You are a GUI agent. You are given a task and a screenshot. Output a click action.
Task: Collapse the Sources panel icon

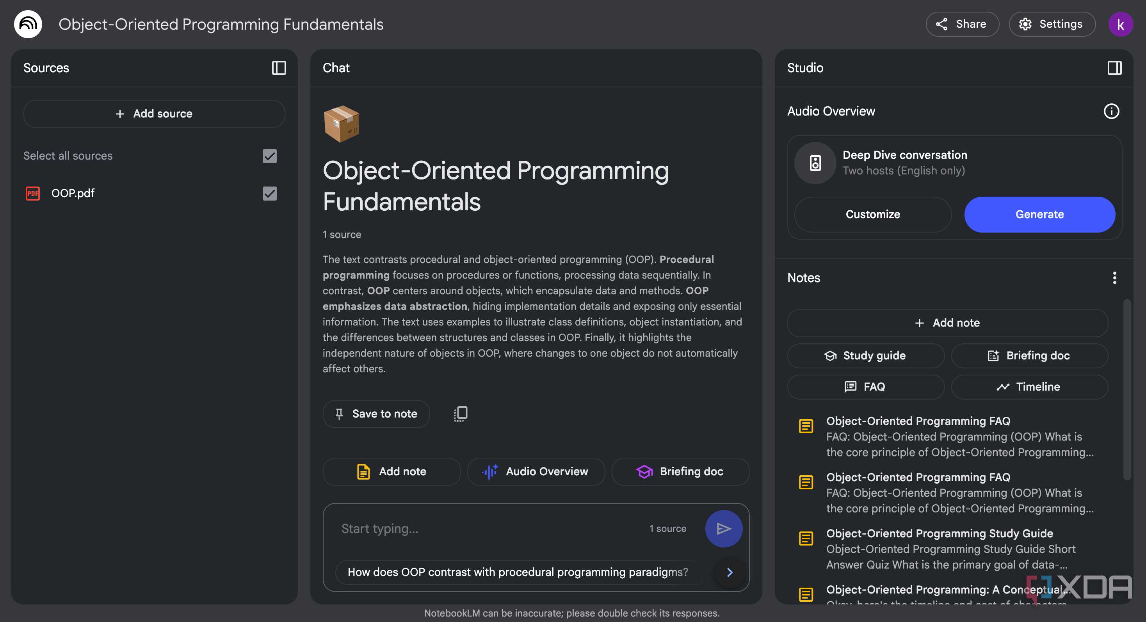coord(279,68)
